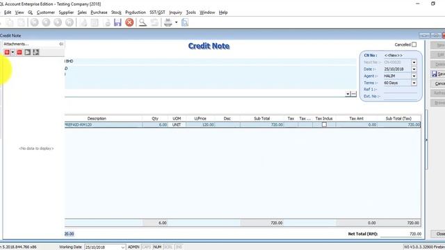Click the Cancel button on right panel

tap(438, 83)
